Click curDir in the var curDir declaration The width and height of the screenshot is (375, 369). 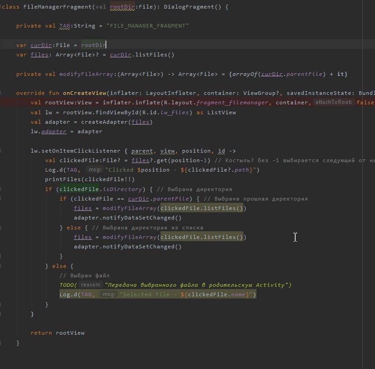pos(41,45)
